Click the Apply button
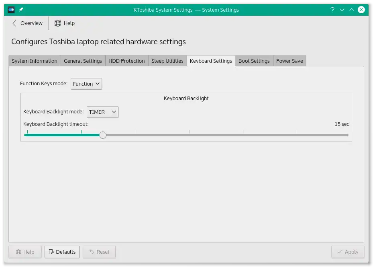Viewport: 375px width, 269px height. [x=348, y=252]
